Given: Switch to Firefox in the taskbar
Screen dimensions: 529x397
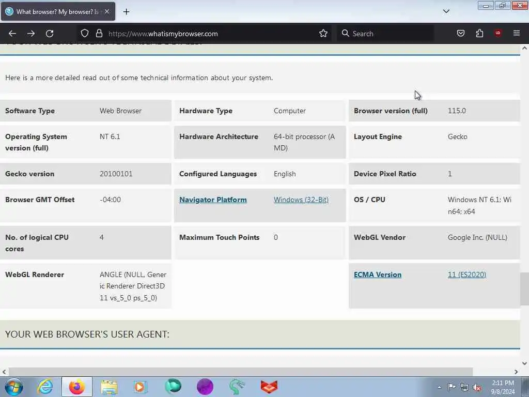Looking at the screenshot, I should click(77, 387).
